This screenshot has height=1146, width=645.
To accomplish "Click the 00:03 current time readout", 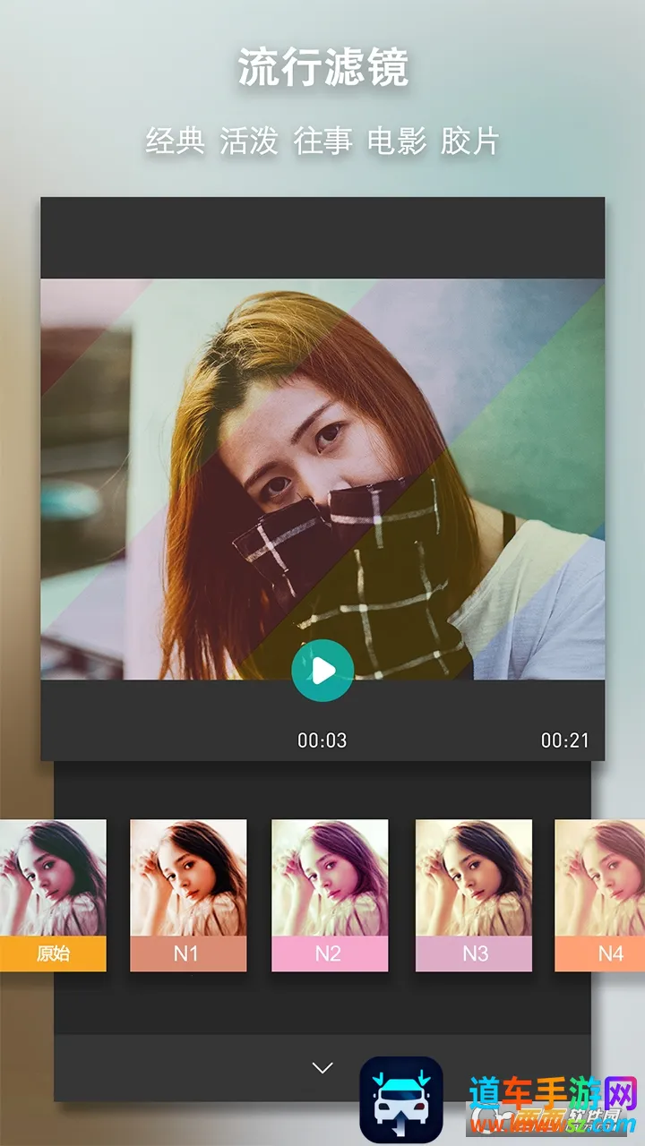I will (322, 740).
